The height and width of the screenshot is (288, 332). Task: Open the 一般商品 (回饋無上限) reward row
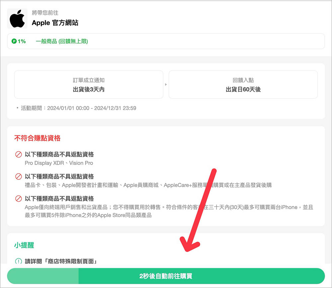coord(166,41)
